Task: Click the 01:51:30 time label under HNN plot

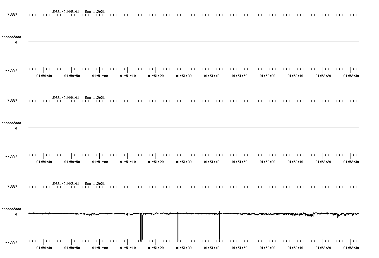Action: point(184,162)
